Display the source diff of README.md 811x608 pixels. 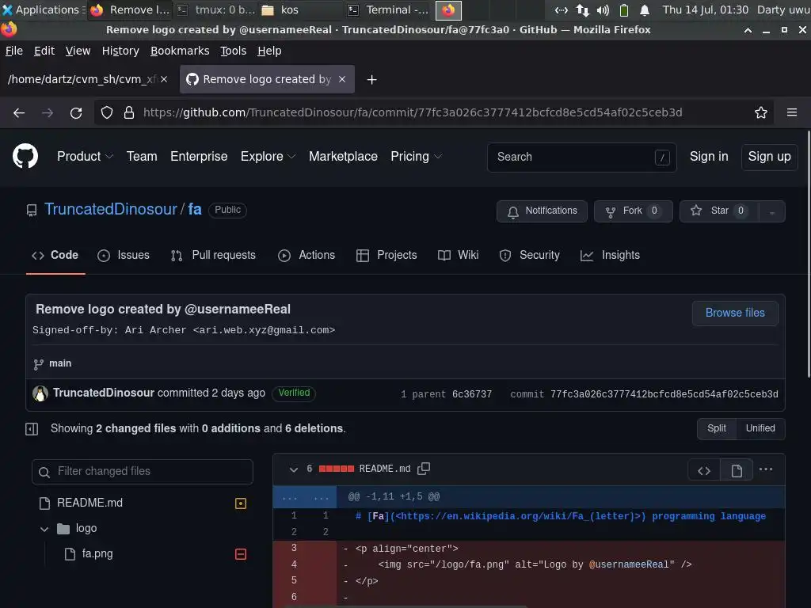tap(704, 470)
